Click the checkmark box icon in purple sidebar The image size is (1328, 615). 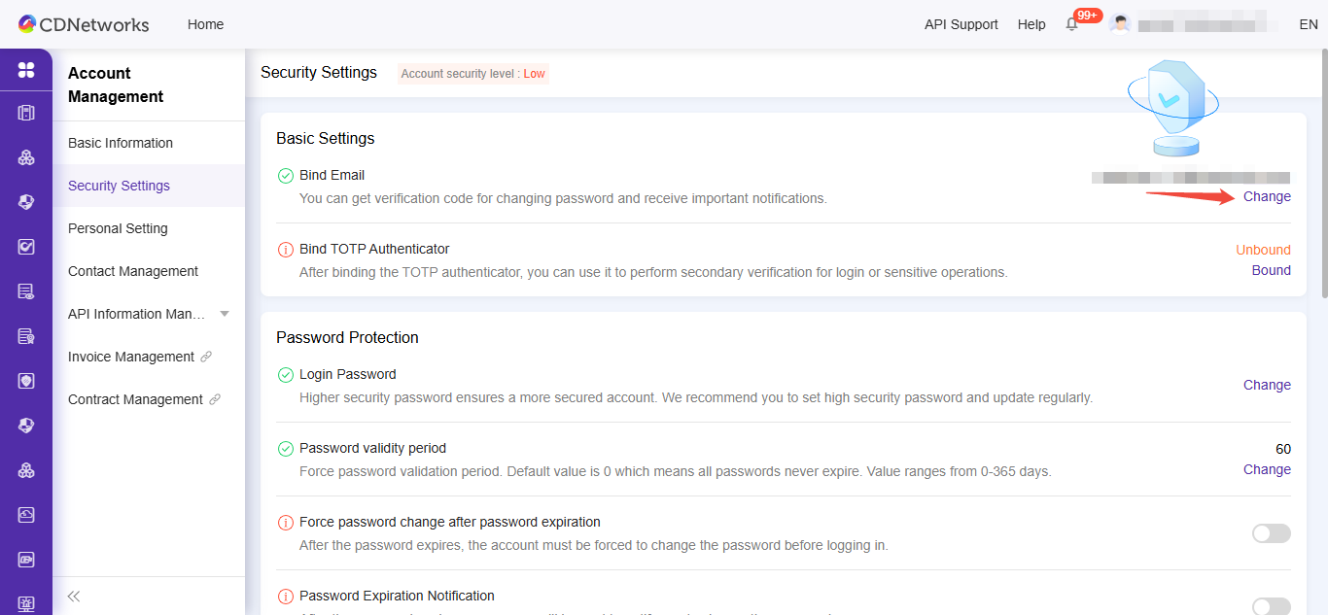tap(26, 247)
